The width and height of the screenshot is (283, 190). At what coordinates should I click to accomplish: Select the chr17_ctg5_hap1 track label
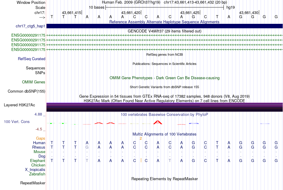tap(30, 26)
